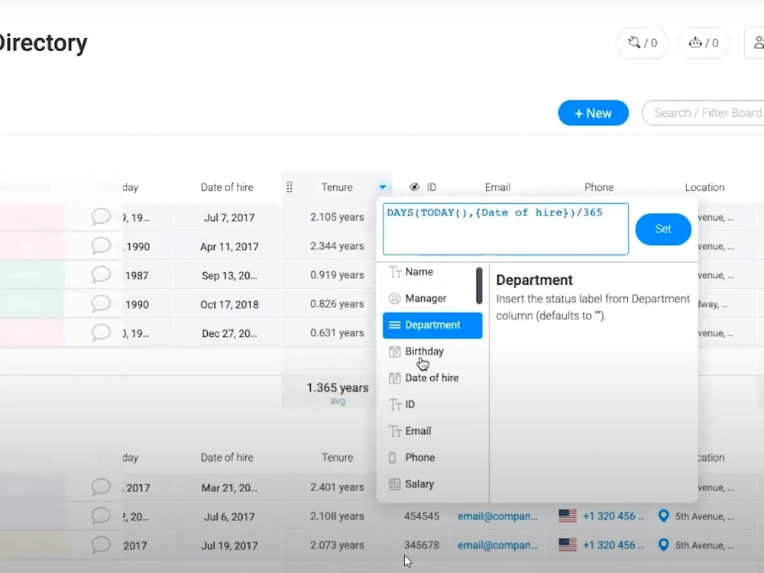Click the blue + New button

click(x=593, y=113)
